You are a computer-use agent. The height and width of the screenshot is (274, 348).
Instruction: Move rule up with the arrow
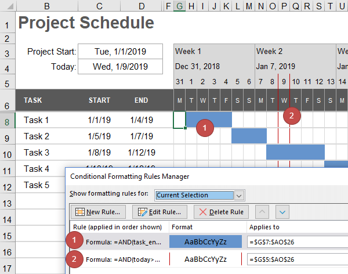click(x=262, y=212)
